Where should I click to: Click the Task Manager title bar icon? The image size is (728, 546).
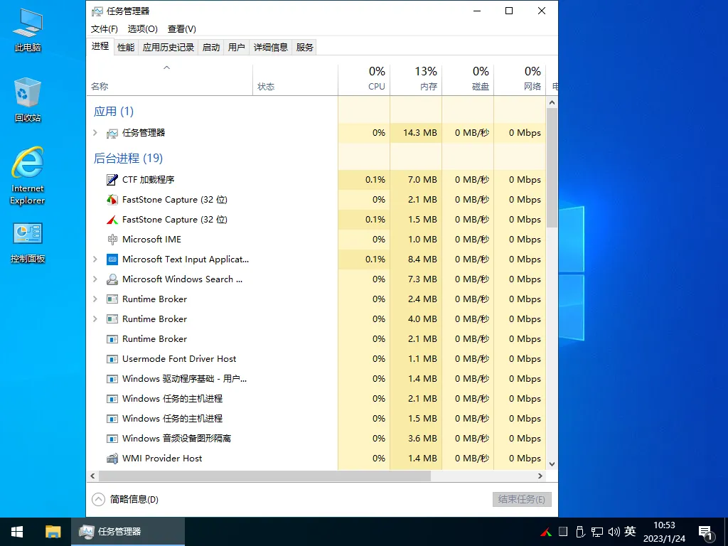97,11
